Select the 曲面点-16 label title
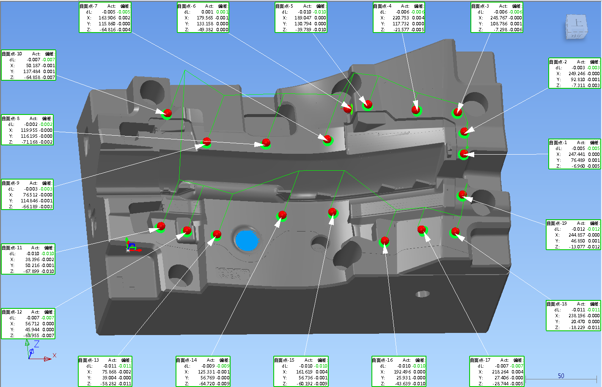The width and height of the screenshot is (602, 387). 382,360
